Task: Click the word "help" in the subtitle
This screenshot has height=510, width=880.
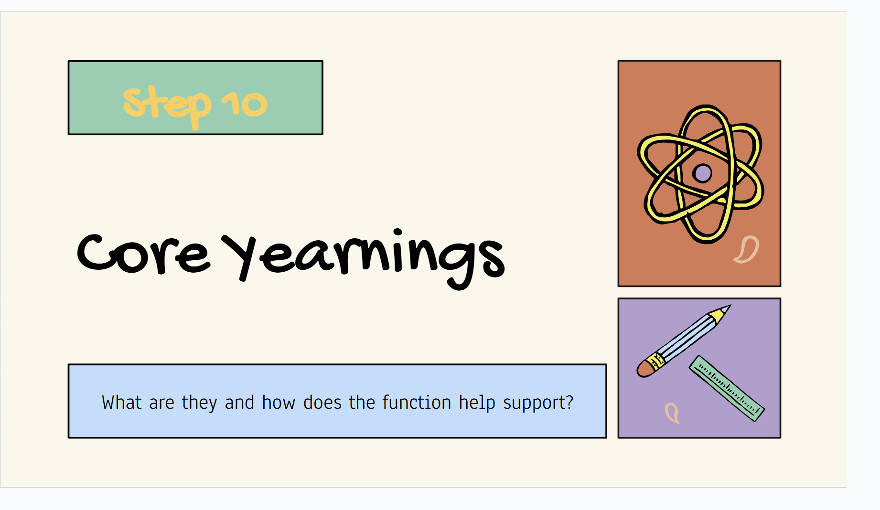Action: point(477,404)
